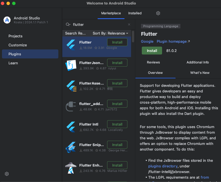Image resolution: width=221 pixels, height=182 pixels.
Task: Click the plugin list scrollbar thumb
Action: (133, 37)
